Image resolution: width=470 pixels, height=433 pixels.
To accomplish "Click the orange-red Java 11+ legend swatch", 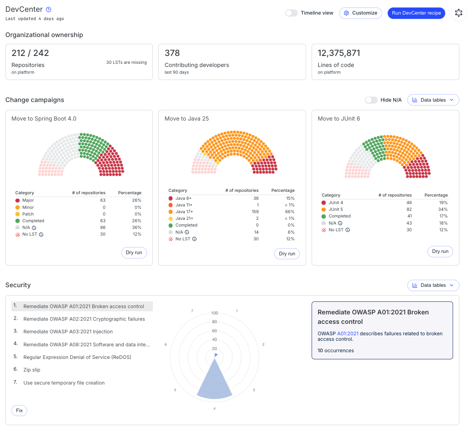I will pos(171,205).
